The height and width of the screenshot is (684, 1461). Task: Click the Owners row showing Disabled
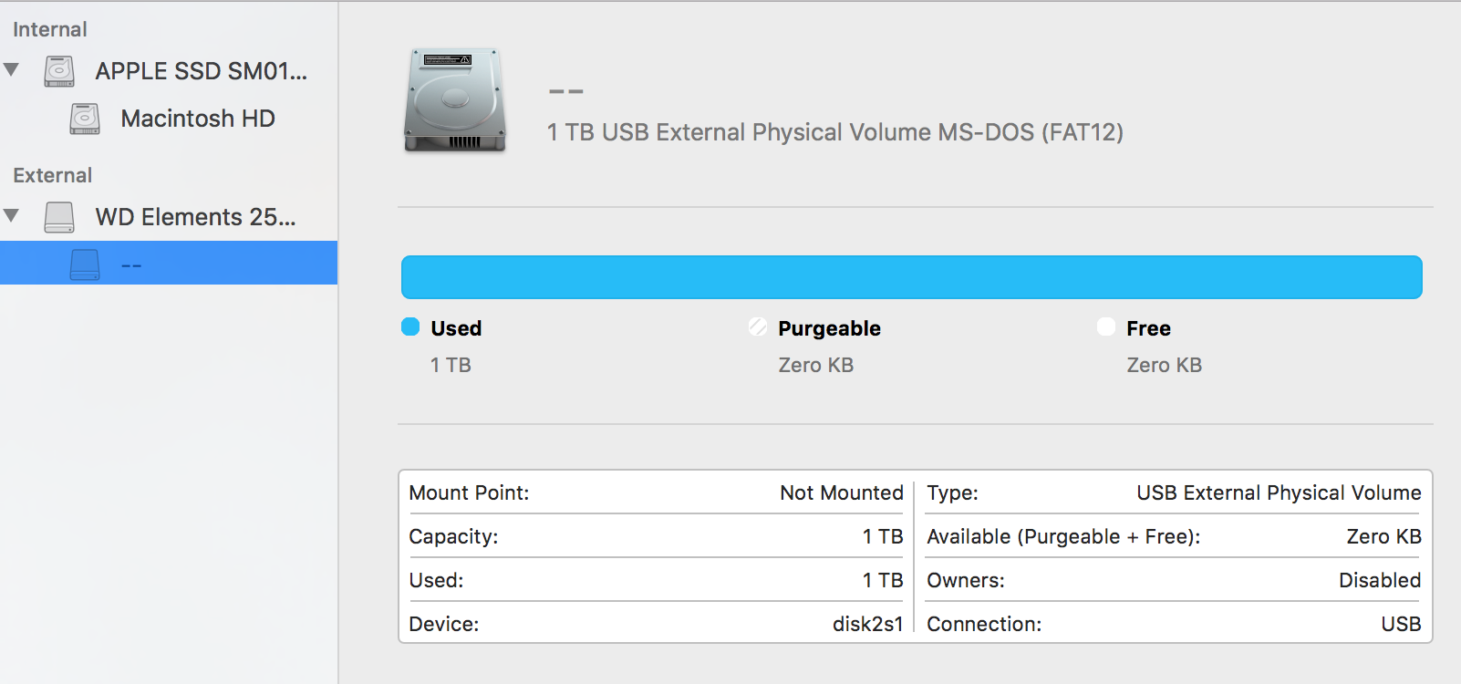pos(1174,580)
